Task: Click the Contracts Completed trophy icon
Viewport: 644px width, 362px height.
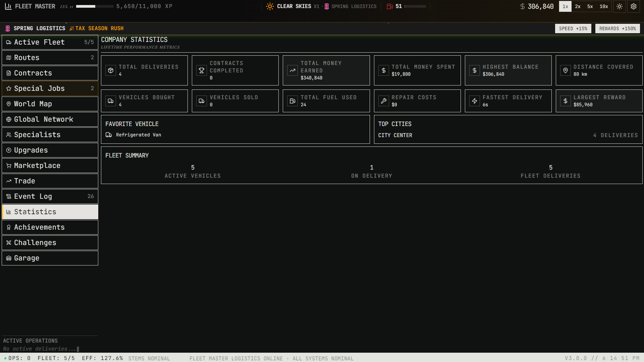Action: (202, 70)
